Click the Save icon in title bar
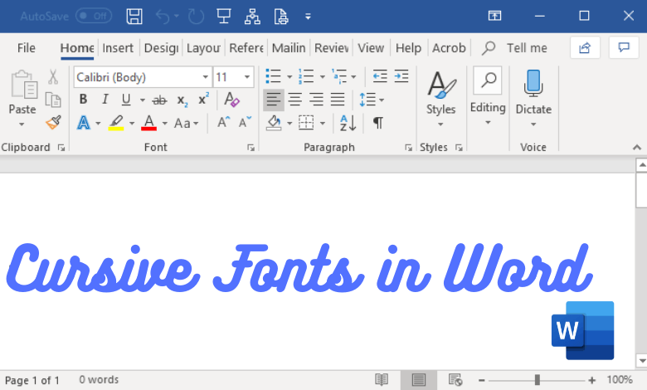The image size is (647, 390). click(x=134, y=17)
